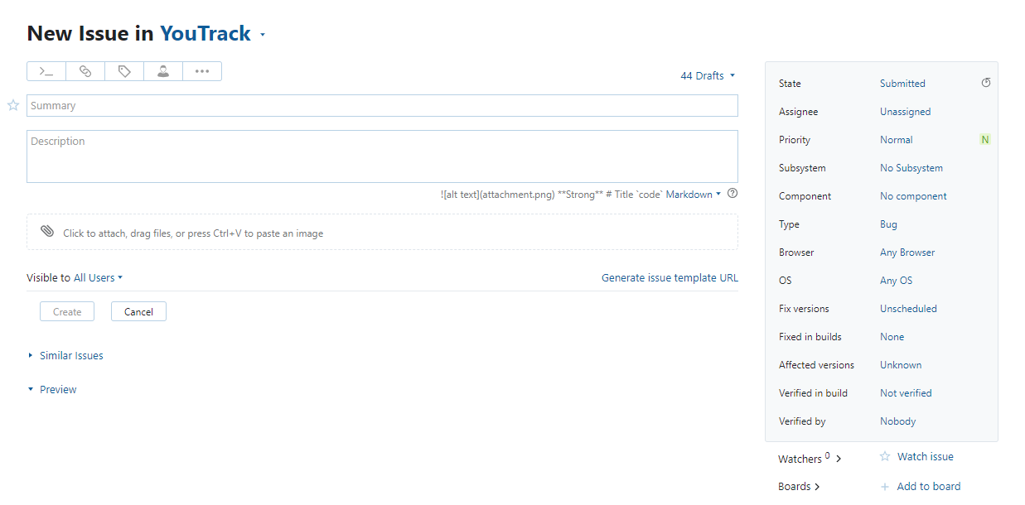Click the YouTrack project name link
Image resolution: width=1025 pixels, height=505 pixels.
tap(205, 33)
